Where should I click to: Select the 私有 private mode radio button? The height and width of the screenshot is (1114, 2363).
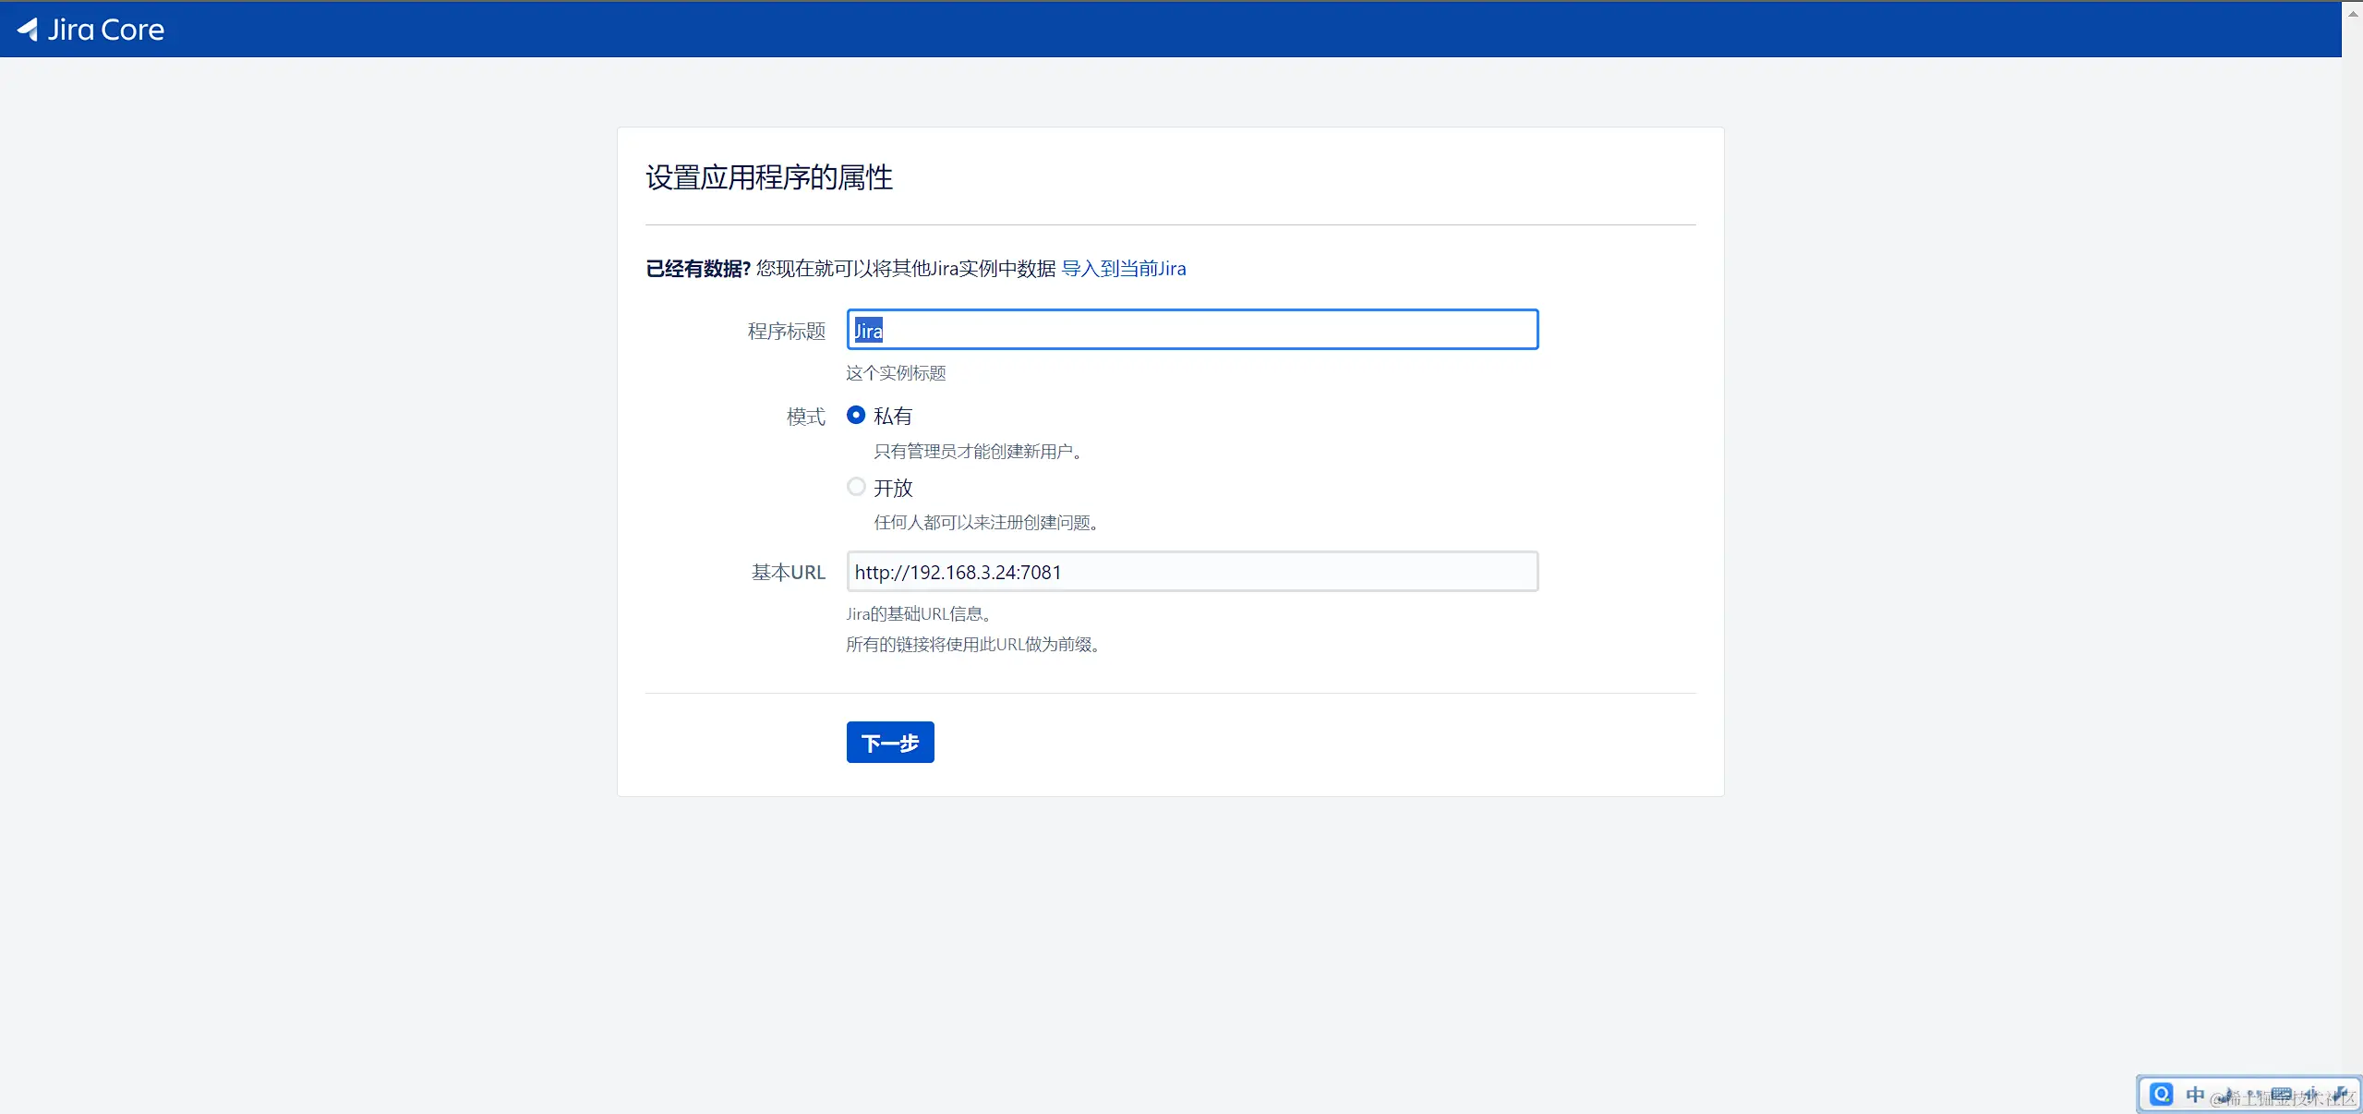[856, 416]
